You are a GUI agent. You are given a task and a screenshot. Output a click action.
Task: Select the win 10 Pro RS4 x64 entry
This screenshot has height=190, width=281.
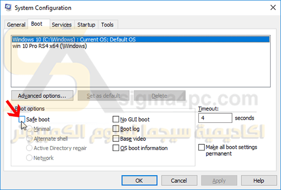point(140,46)
